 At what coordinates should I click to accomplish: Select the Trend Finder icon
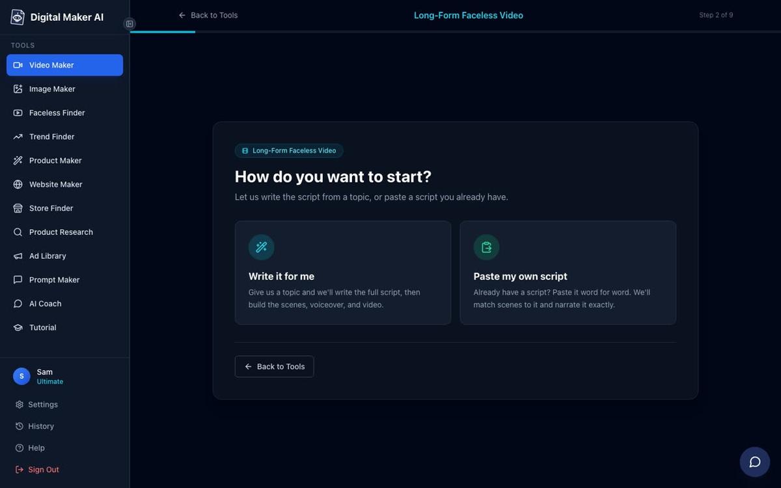[18, 137]
